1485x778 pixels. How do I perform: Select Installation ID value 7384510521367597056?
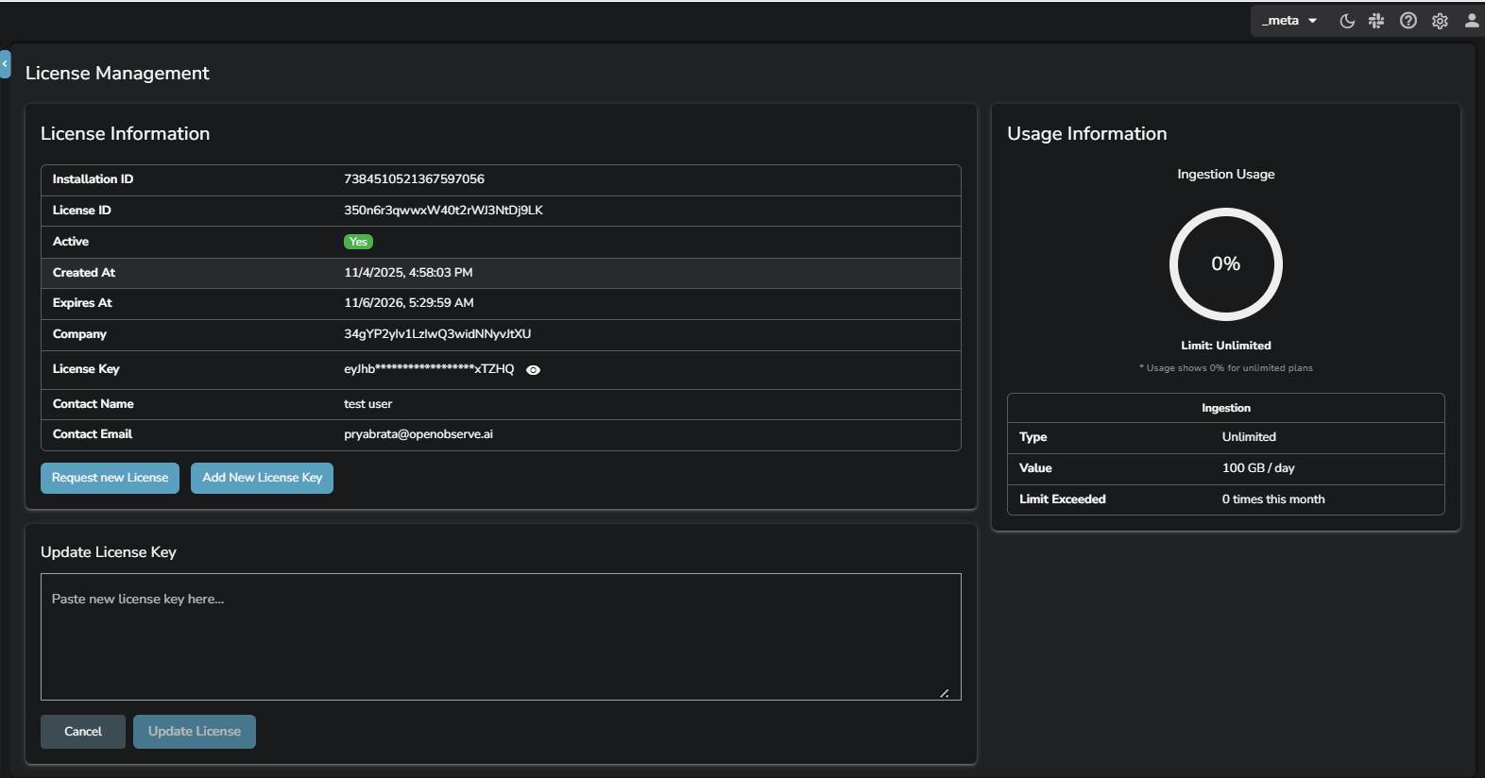pos(414,179)
